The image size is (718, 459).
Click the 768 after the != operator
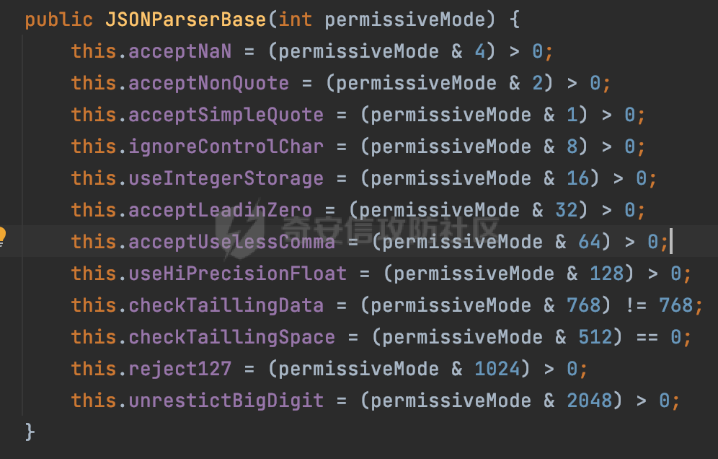[x=676, y=305]
